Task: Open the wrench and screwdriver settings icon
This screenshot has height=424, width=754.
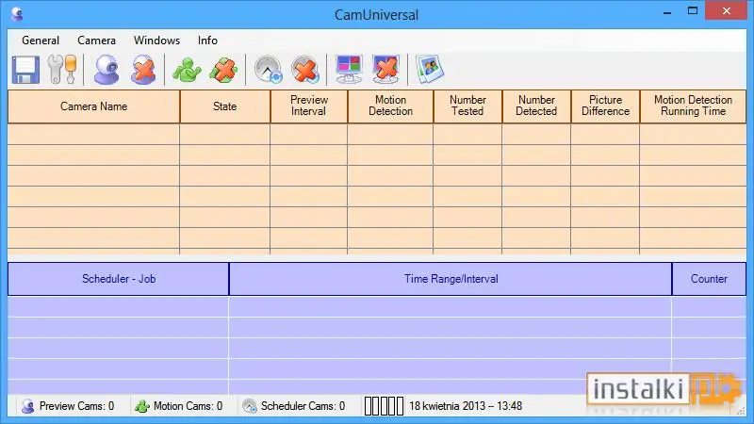Action: tap(62, 70)
